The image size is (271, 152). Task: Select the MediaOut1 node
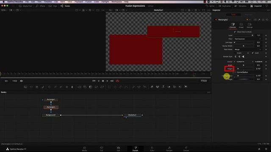pyautogui.click(x=132, y=115)
